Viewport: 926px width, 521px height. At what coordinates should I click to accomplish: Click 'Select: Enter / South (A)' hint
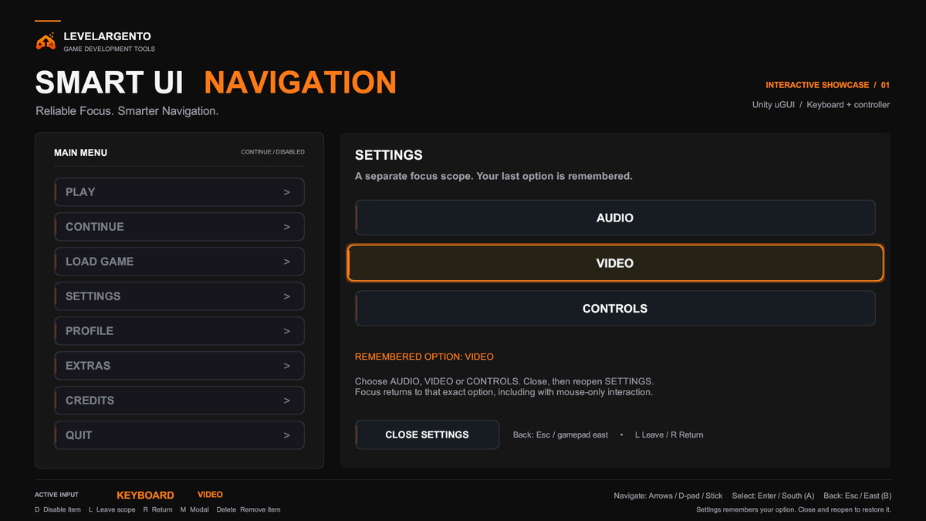click(773, 496)
